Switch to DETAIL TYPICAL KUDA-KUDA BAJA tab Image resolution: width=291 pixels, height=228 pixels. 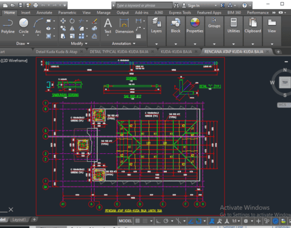coord(119,51)
